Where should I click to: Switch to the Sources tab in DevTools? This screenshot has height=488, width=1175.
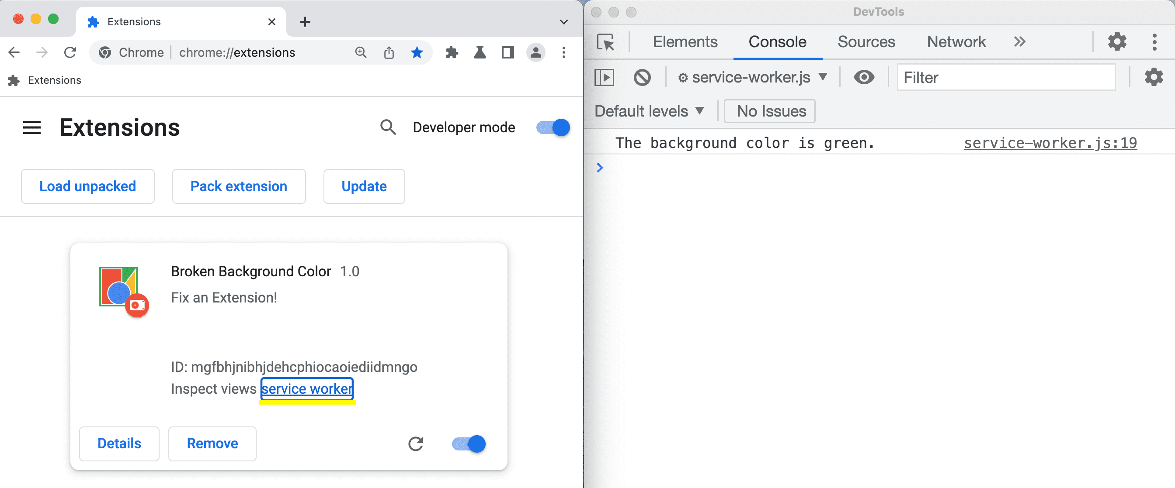[x=866, y=41]
